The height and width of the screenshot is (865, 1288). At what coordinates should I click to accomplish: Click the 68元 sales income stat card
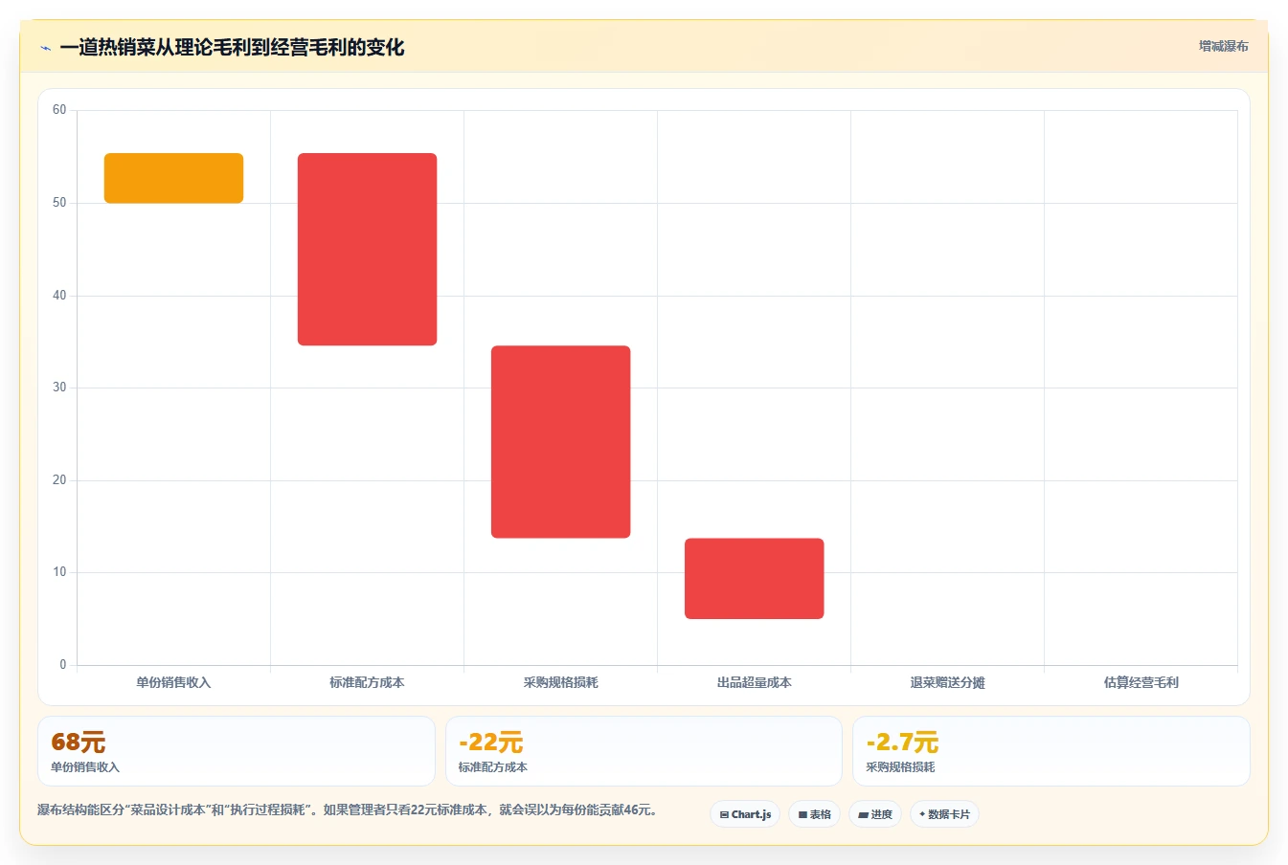236,751
